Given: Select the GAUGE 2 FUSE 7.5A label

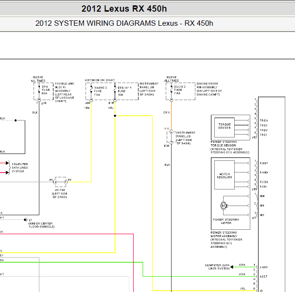Looking at the screenshot, I should tap(100, 91).
